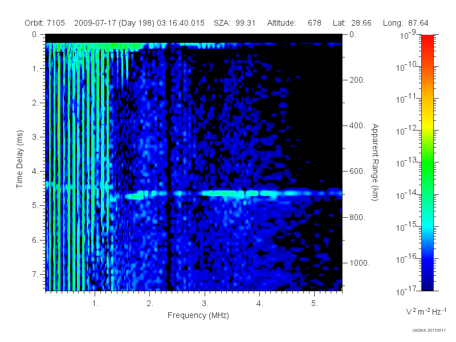Click the 600. apparent range tick label
Image resolution: width=456 pixels, height=342 pixels.
click(357, 172)
